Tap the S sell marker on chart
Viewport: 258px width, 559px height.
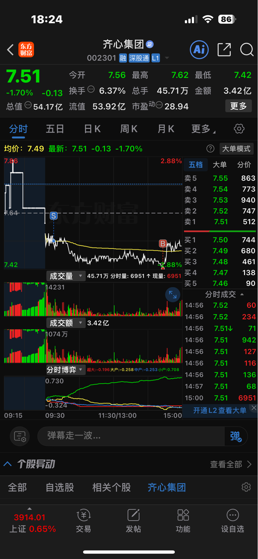pyautogui.click(x=54, y=216)
